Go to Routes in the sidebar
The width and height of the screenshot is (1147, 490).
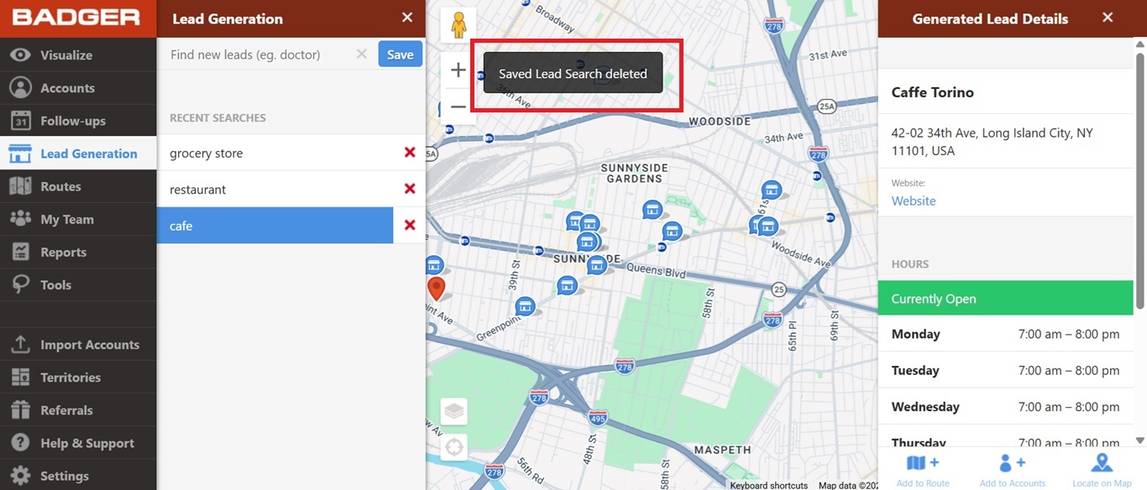tap(60, 186)
